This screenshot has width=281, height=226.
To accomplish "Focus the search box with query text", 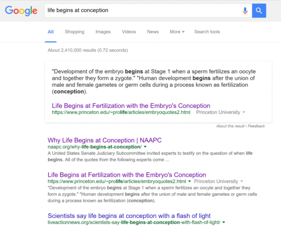I will point(143,10).
